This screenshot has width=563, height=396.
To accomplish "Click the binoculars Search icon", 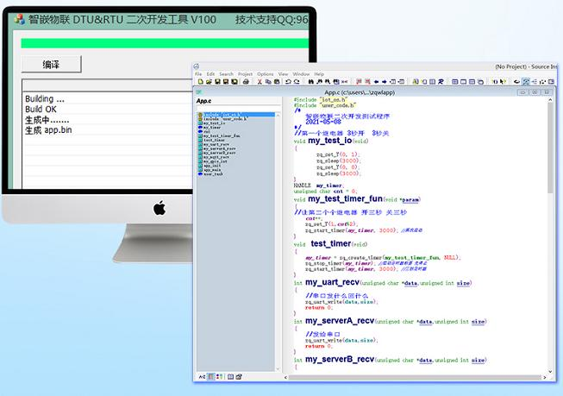I will point(311,82).
